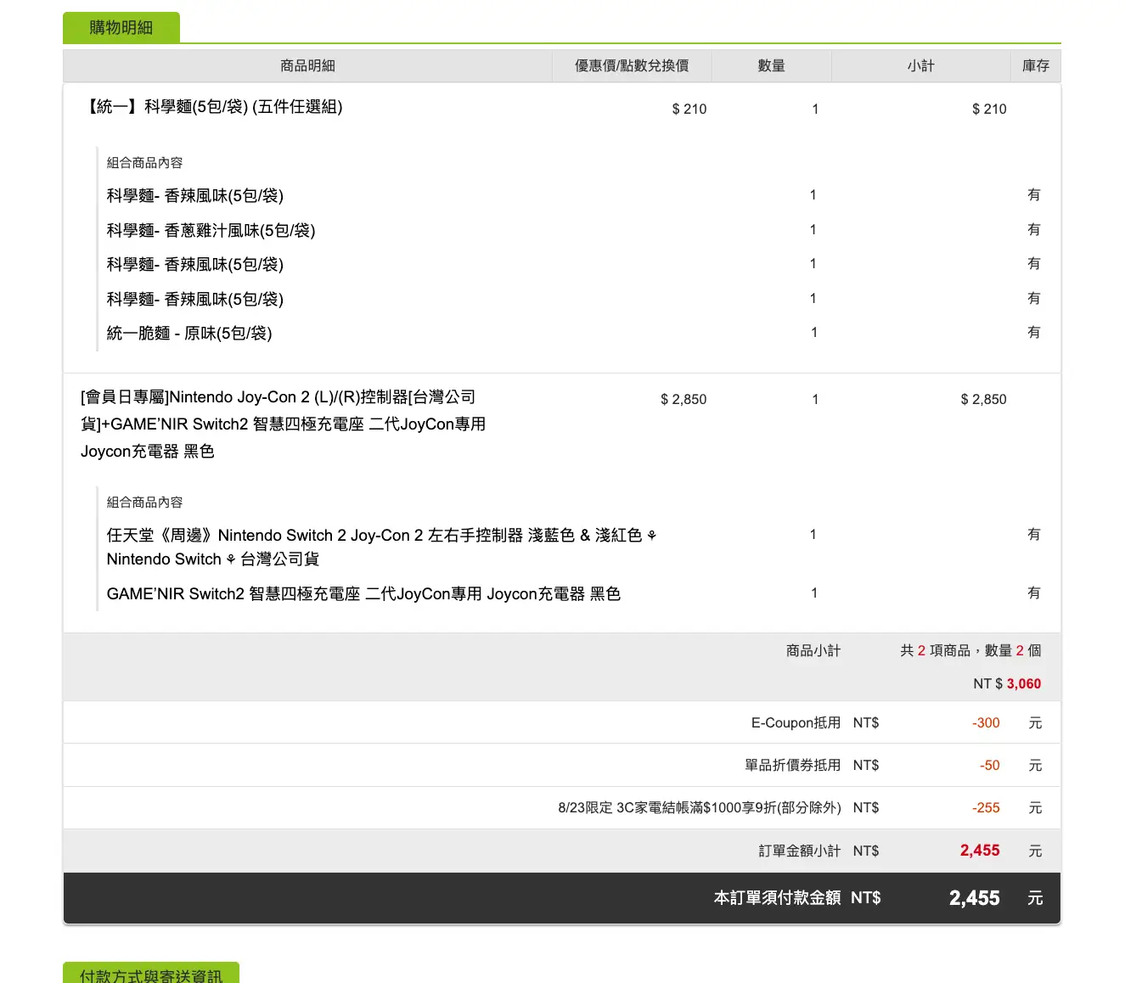The width and height of the screenshot is (1125, 983).
Task: Click stock status 有 for 香蔥雞汁風味 row
Action: [x=1033, y=229]
